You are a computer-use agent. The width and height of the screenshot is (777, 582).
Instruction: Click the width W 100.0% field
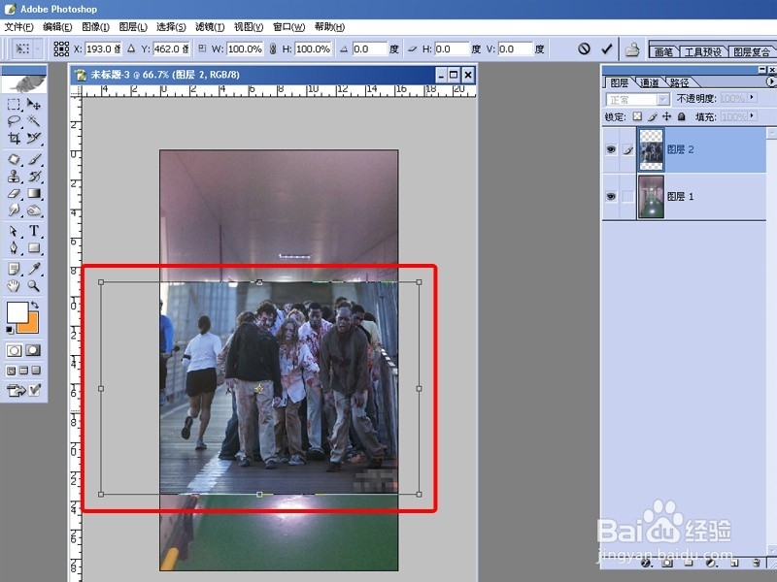(245, 48)
